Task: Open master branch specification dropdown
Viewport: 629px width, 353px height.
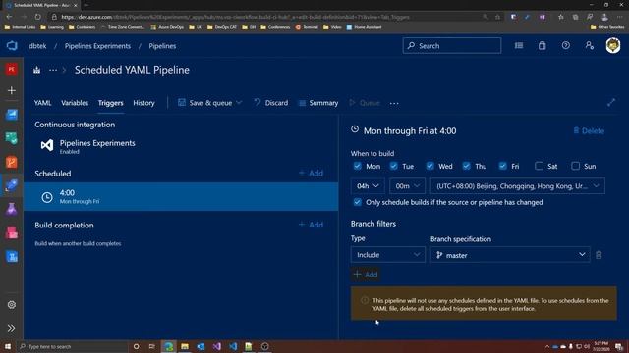Action: point(510,255)
